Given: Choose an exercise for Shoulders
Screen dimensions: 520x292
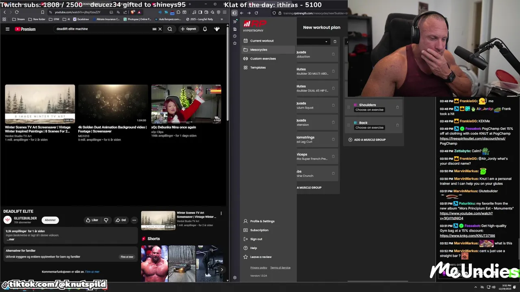Looking at the screenshot, I should 369,109.
